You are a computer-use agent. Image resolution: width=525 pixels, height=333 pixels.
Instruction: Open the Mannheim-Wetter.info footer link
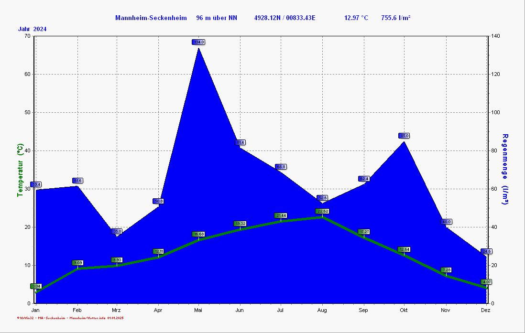[x=87, y=318]
